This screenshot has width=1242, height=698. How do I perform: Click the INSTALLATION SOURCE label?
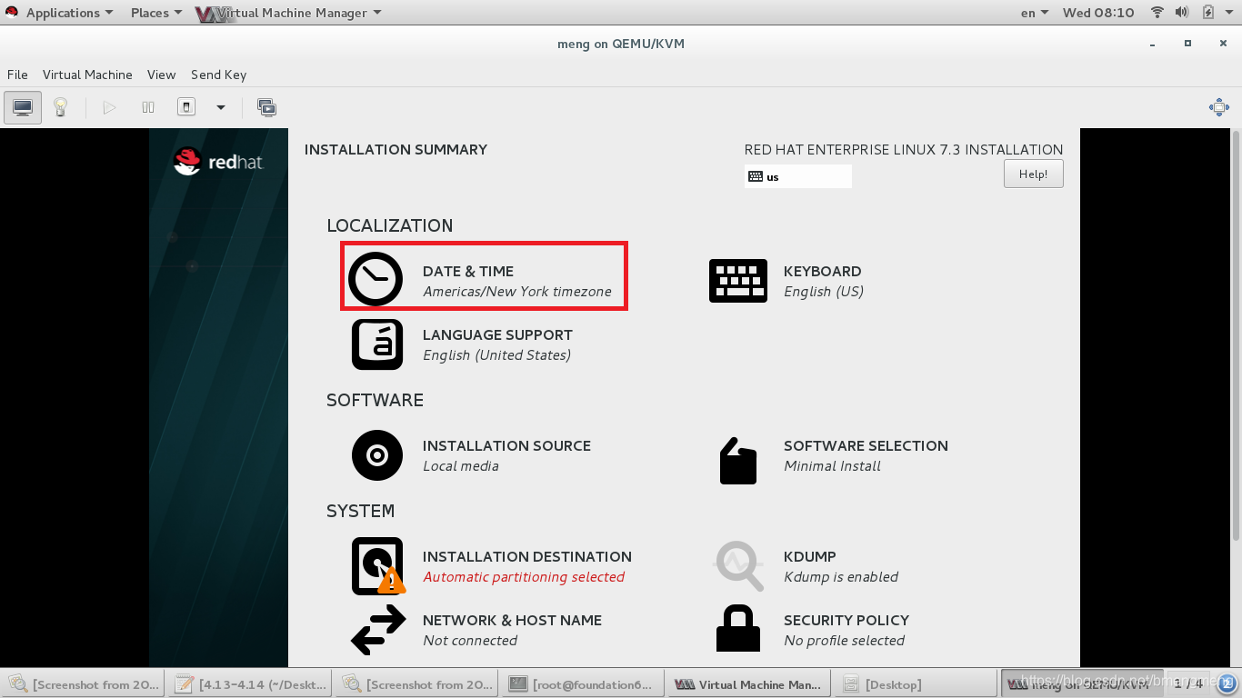(506, 445)
